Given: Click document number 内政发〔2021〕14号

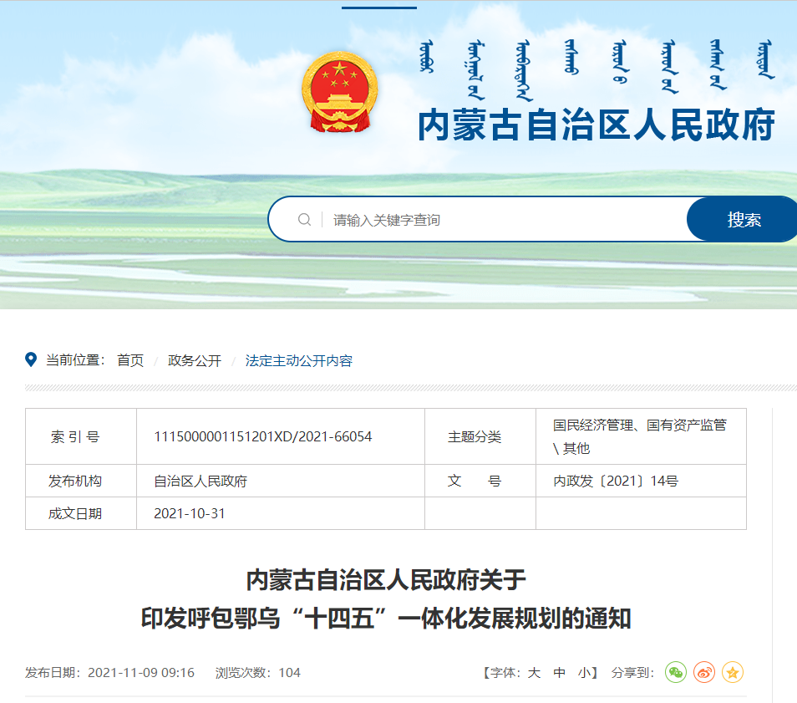Looking at the screenshot, I should click(x=616, y=481).
